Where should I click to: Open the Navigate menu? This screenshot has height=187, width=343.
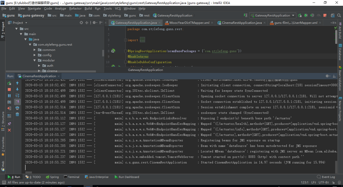click(34, 8)
